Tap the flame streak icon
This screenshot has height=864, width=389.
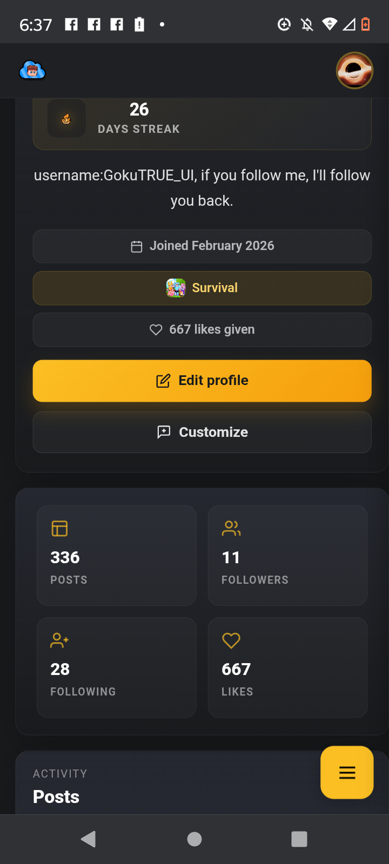66,118
